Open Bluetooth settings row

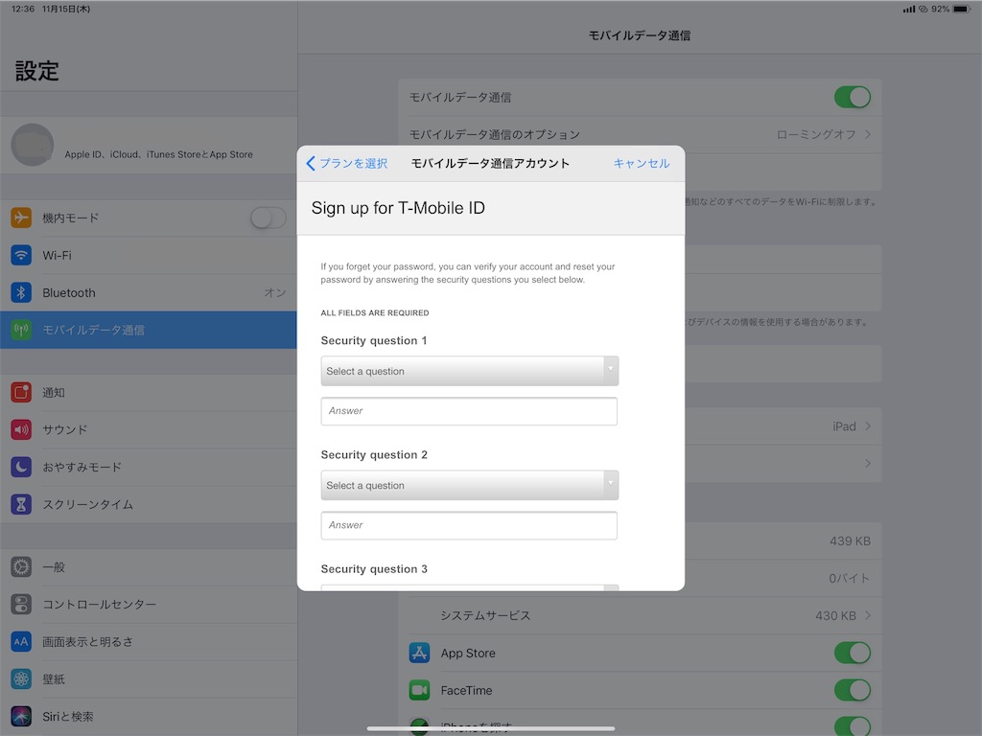(x=149, y=292)
